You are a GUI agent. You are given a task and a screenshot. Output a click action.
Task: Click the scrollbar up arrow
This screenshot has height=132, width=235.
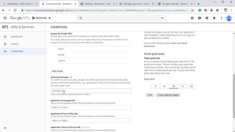click(234, 33)
